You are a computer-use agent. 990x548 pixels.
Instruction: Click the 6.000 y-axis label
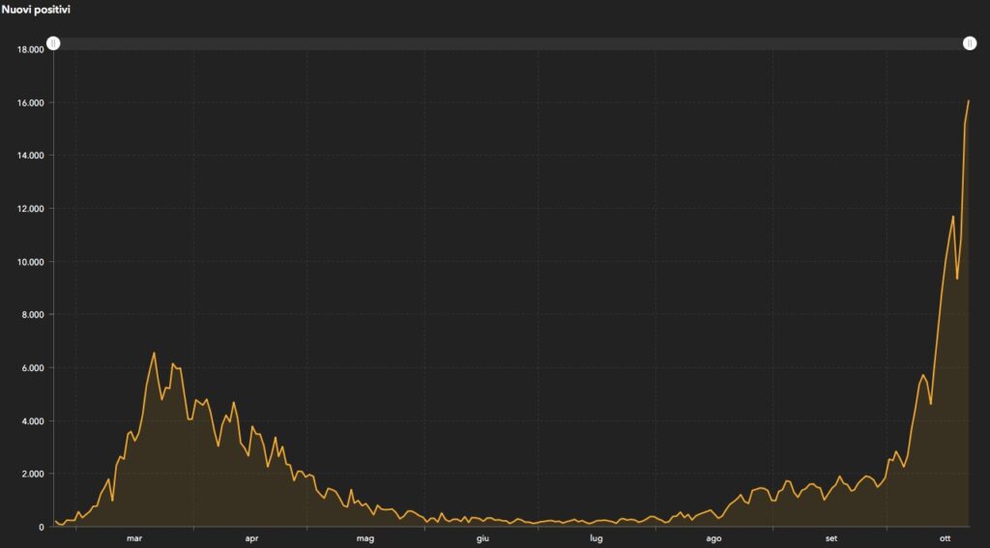click(33, 368)
